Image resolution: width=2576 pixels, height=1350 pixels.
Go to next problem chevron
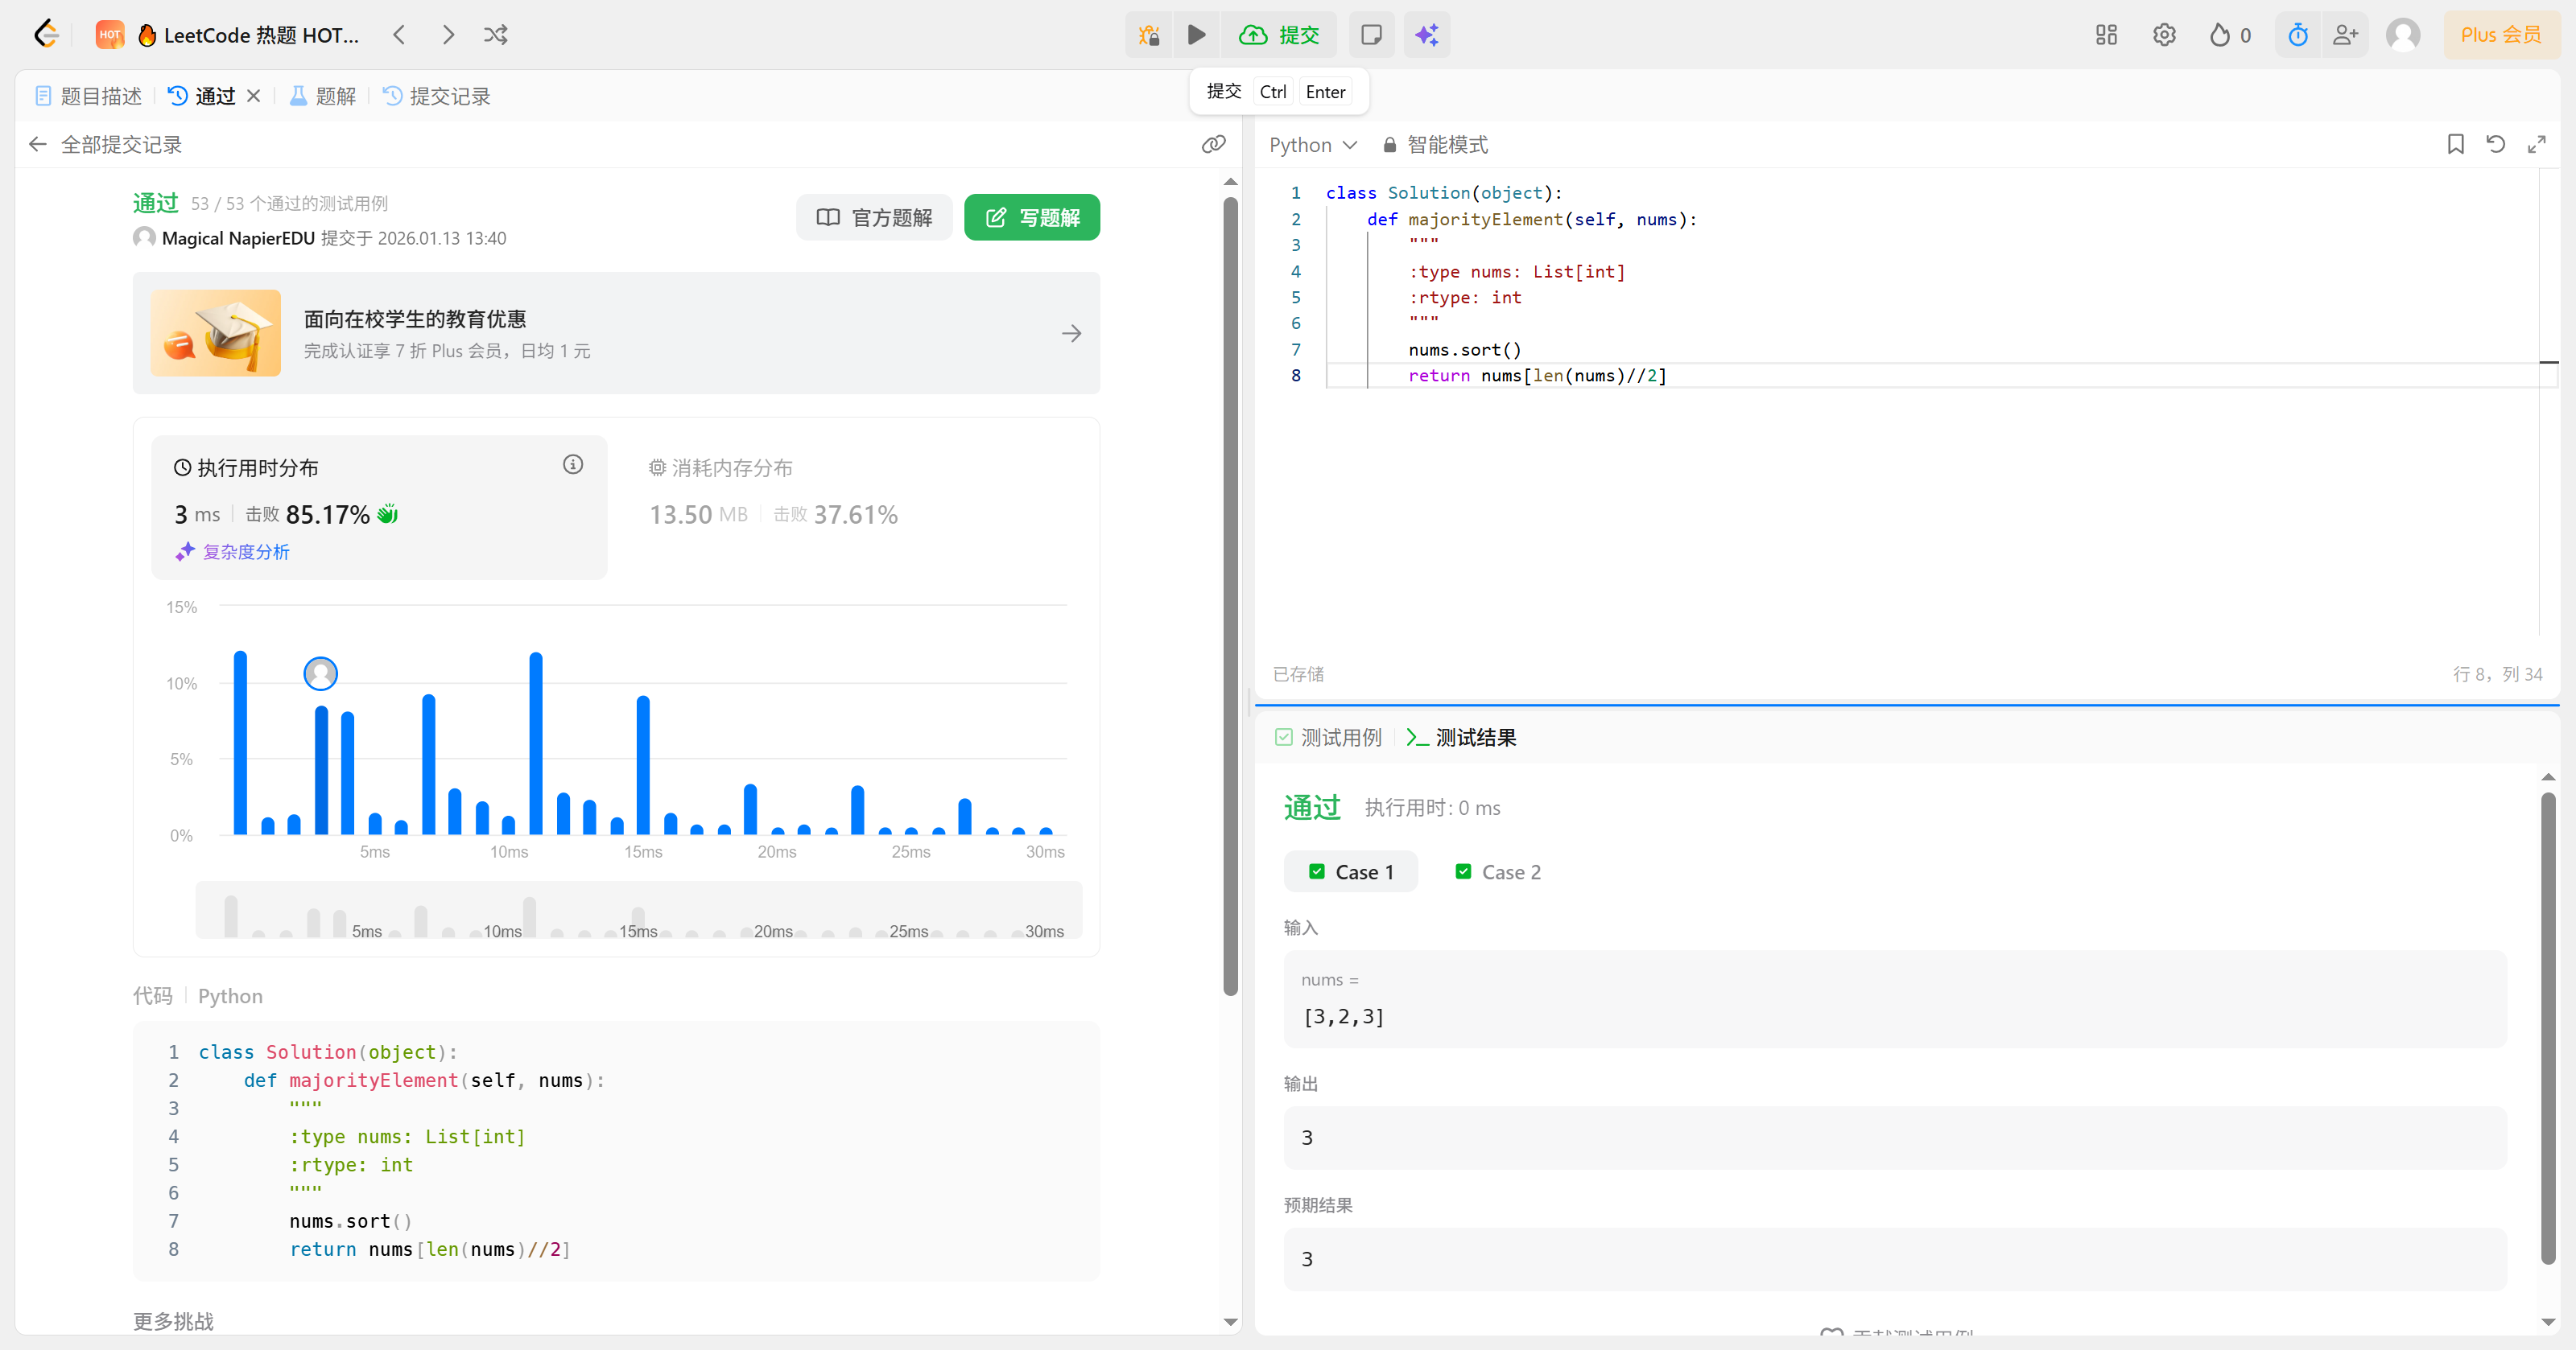(448, 35)
